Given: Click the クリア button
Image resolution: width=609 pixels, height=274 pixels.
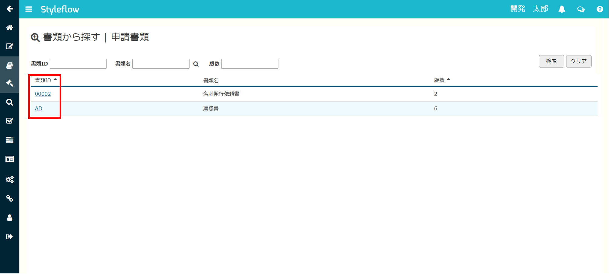Looking at the screenshot, I should 579,61.
